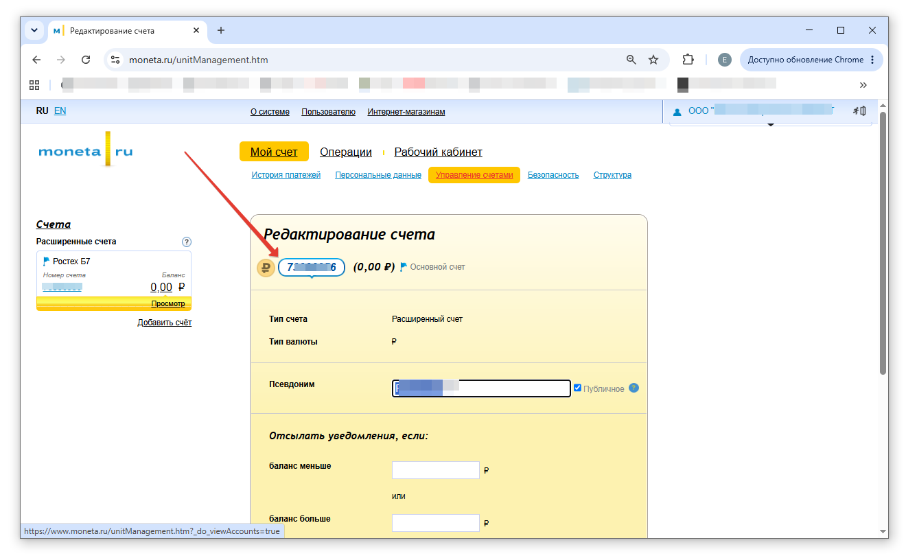Uncheck the Публичное checkbox

pos(577,388)
